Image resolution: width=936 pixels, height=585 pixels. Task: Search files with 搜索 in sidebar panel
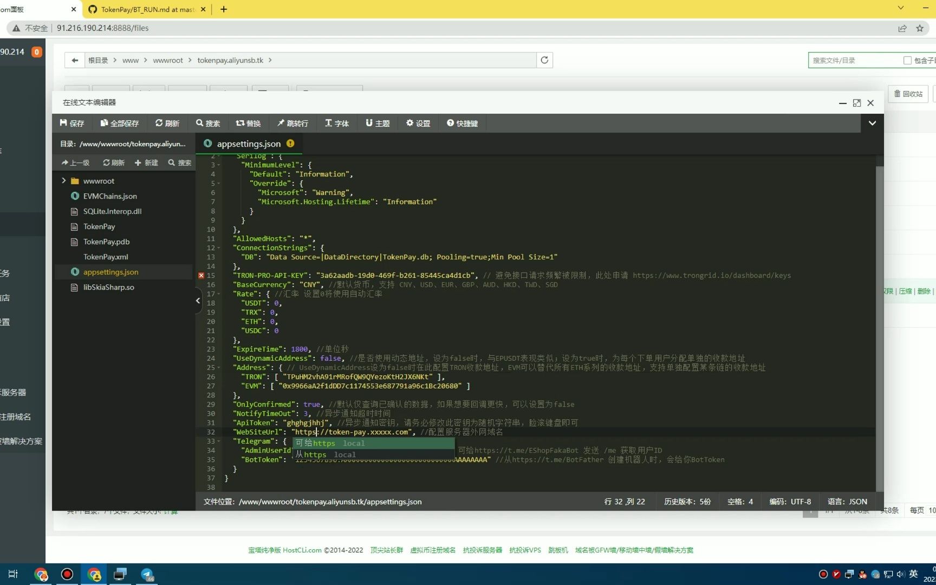click(180, 162)
